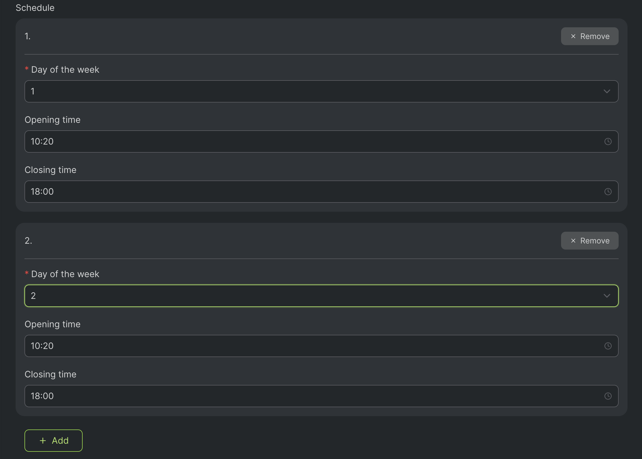Focus the 10:20 Opening time field in schedule 2

[310, 346]
